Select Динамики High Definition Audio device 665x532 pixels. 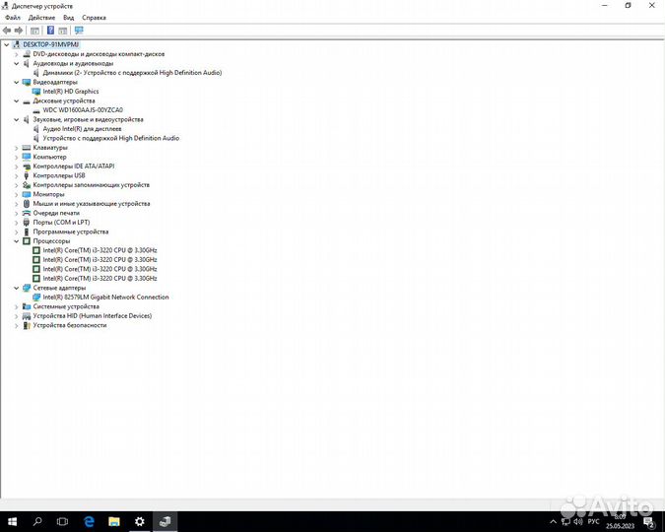pyautogui.click(x=132, y=73)
